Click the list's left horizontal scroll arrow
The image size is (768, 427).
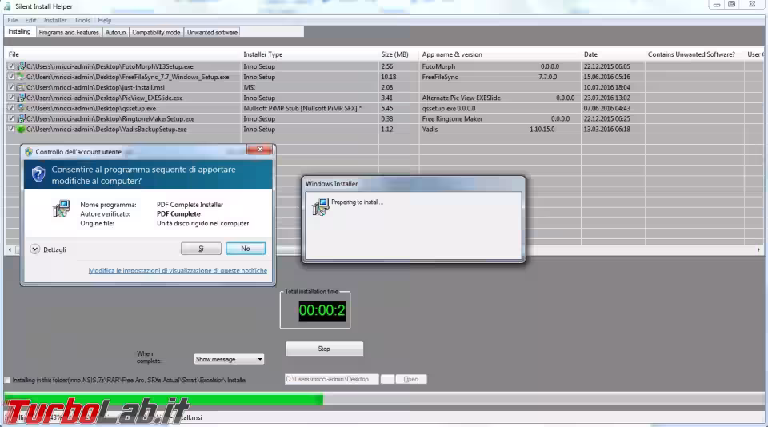click(x=10, y=249)
